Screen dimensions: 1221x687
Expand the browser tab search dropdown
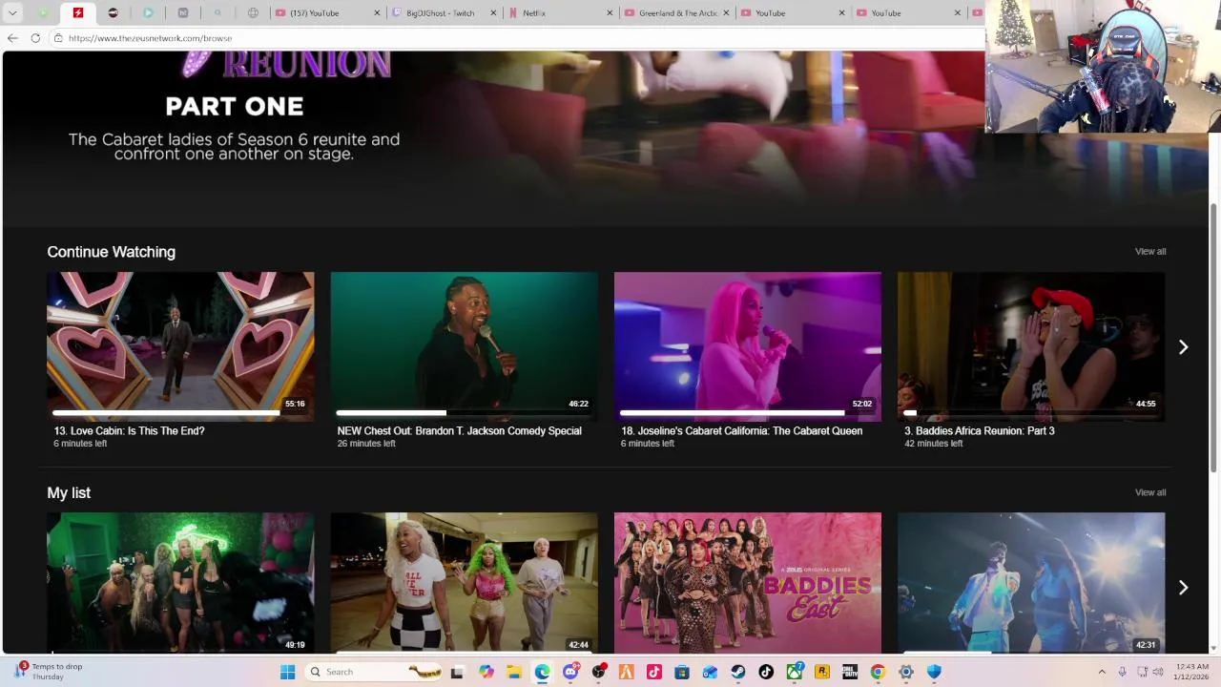(x=12, y=12)
